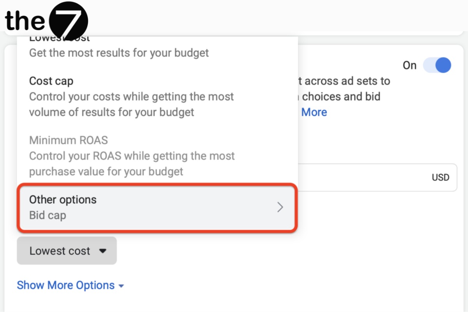This screenshot has width=468, height=312.
Task: Click the Show More Options link text
Action: pos(66,285)
